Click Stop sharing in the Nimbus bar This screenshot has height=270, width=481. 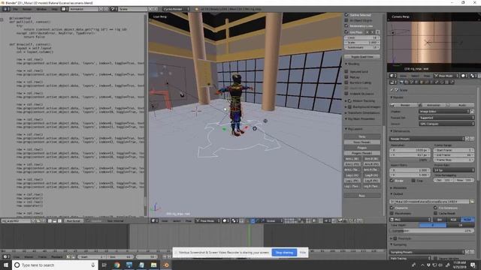pos(284,252)
